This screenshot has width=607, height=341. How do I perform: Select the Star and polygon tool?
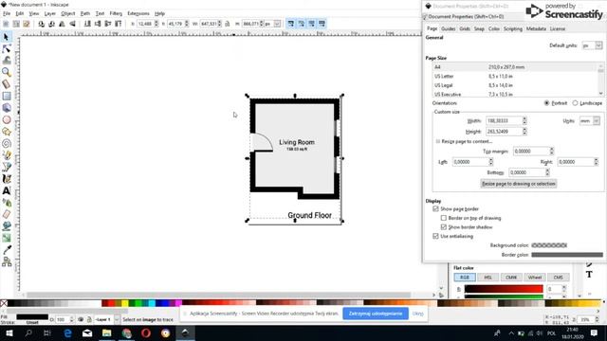[x=7, y=132]
